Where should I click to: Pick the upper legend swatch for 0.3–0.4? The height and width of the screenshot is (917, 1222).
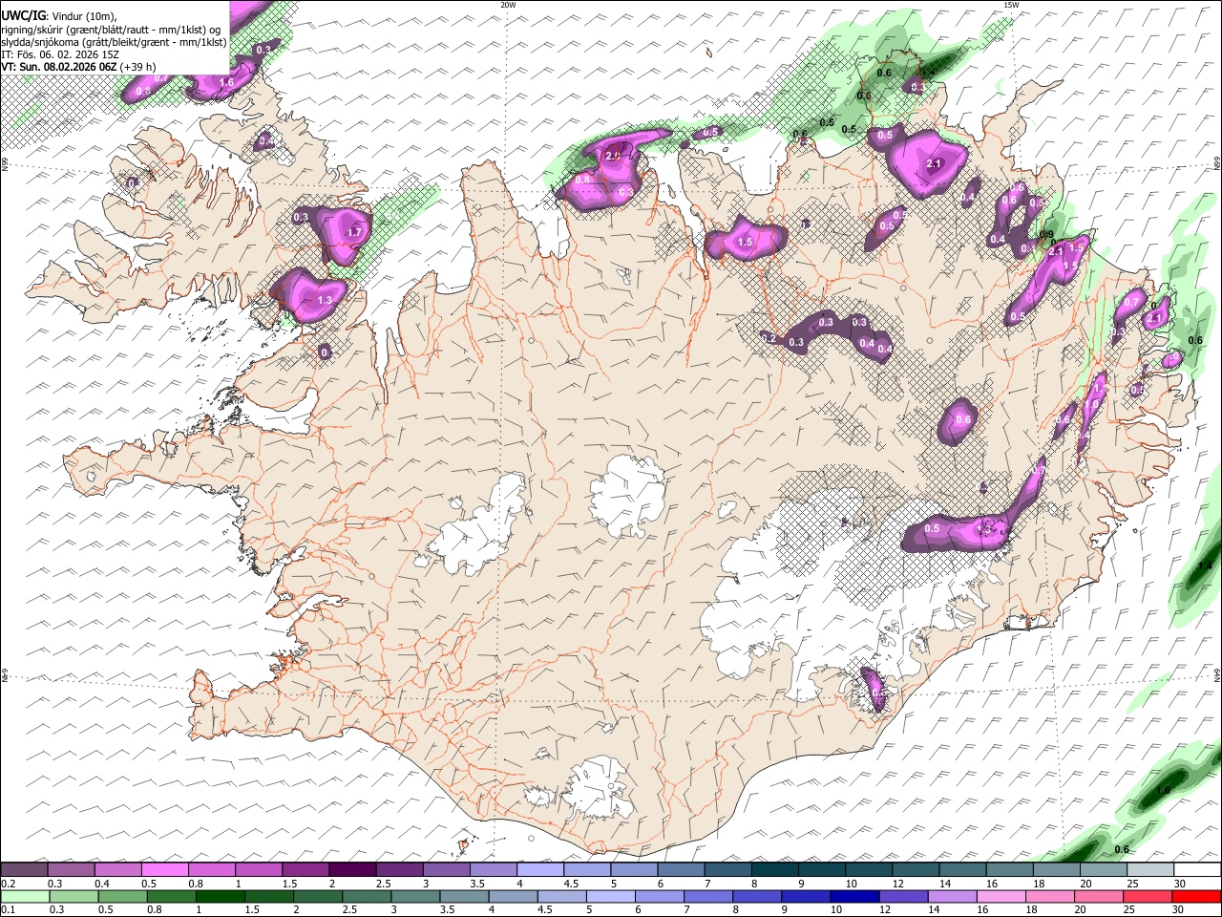point(72,869)
